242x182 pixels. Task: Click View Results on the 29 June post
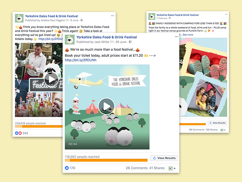coord(164,158)
